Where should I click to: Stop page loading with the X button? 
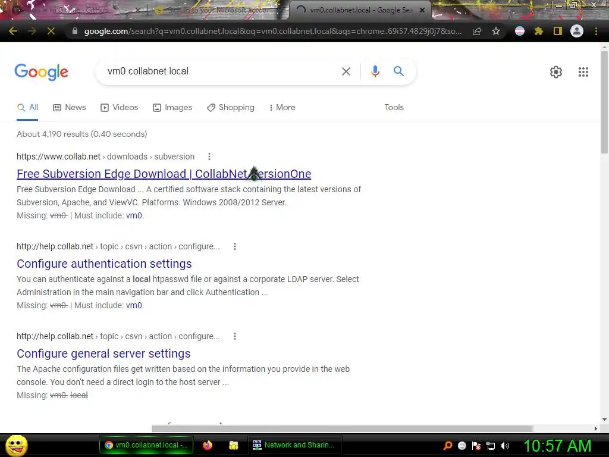point(51,31)
